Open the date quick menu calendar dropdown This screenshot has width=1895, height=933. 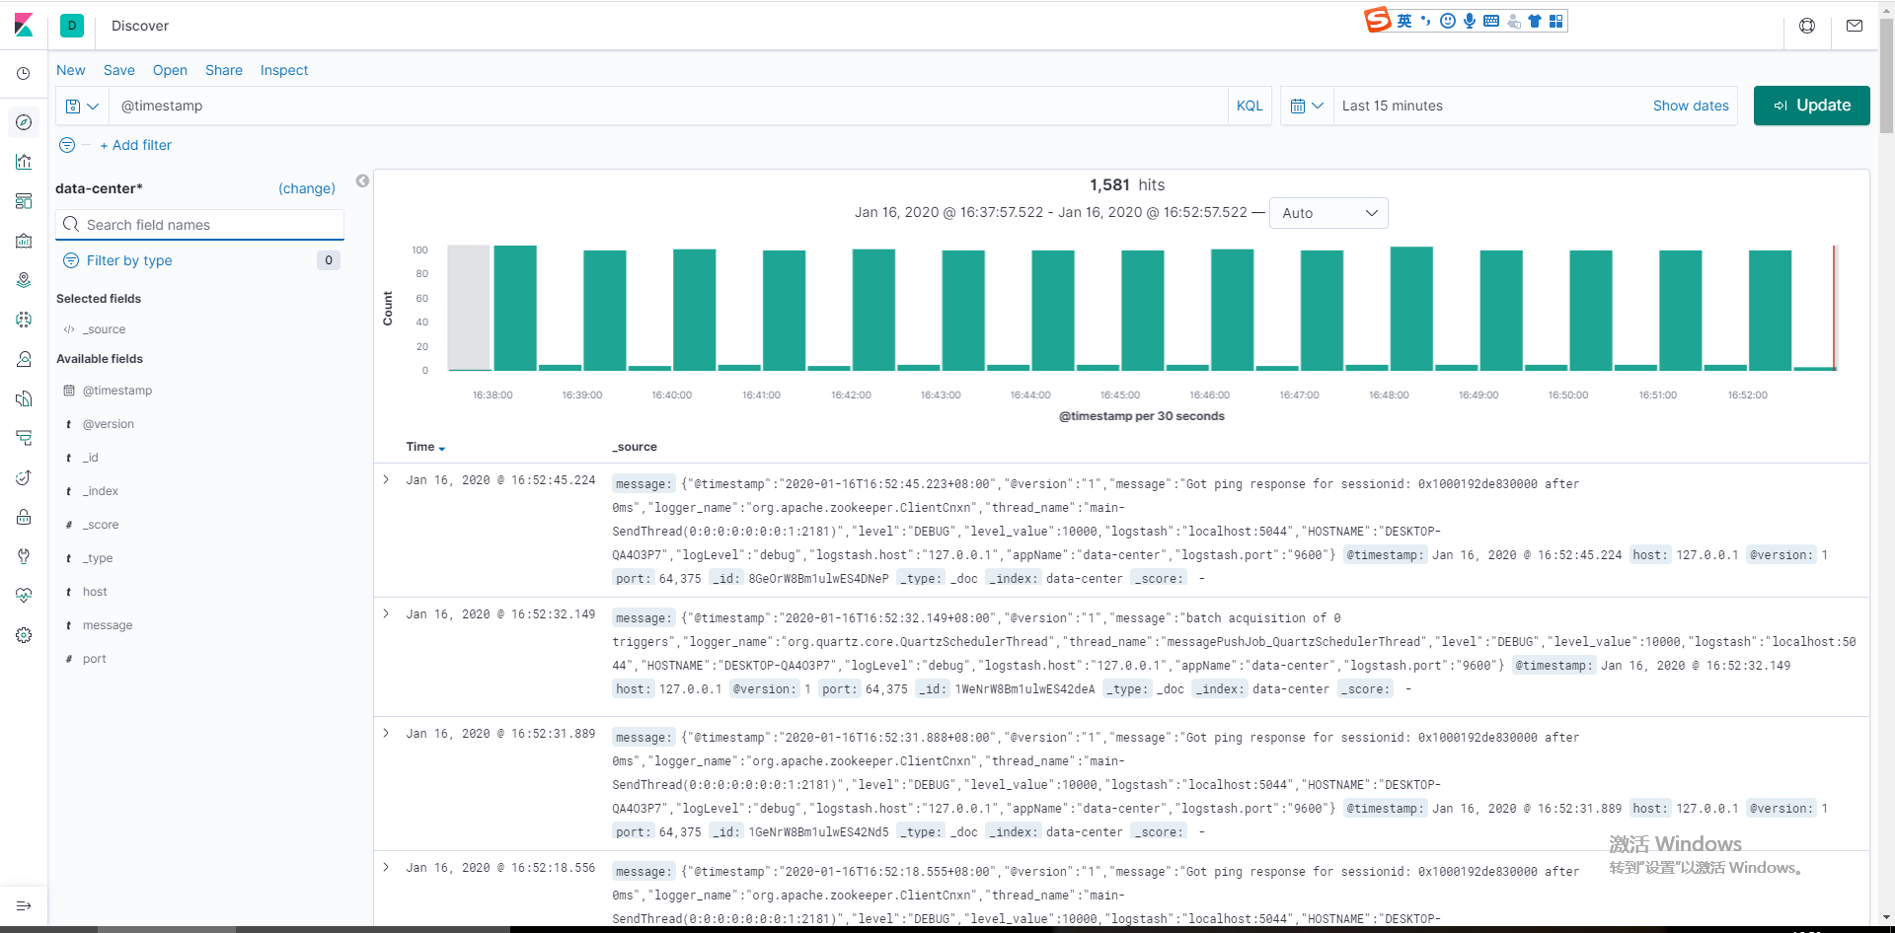click(1307, 106)
